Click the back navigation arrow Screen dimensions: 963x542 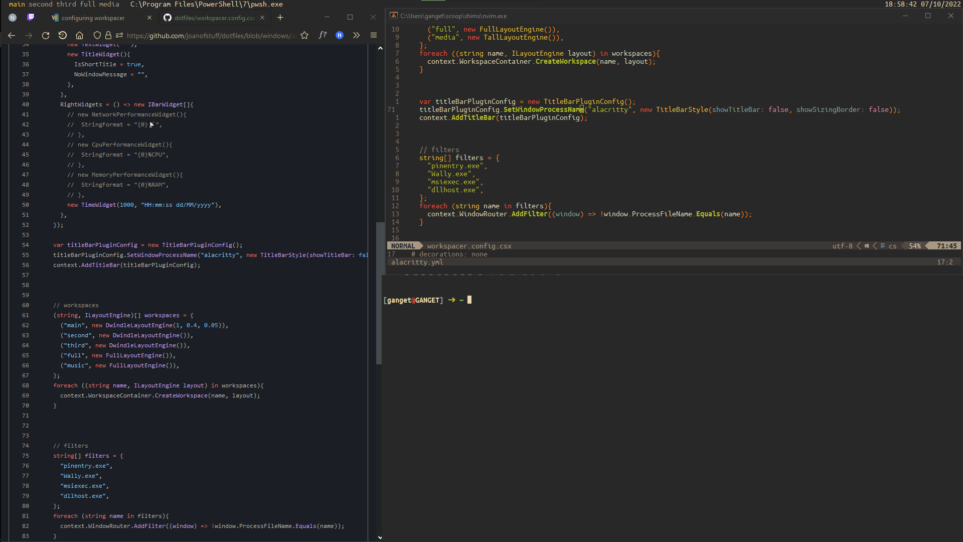[12, 36]
